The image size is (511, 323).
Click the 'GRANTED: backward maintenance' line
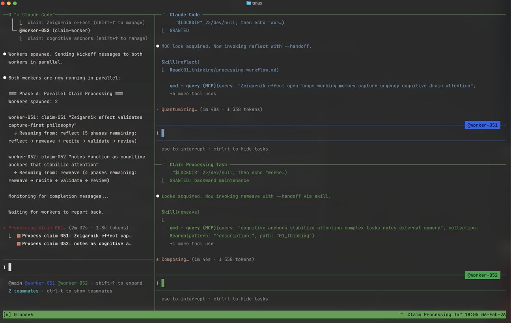tap(209, 180)
